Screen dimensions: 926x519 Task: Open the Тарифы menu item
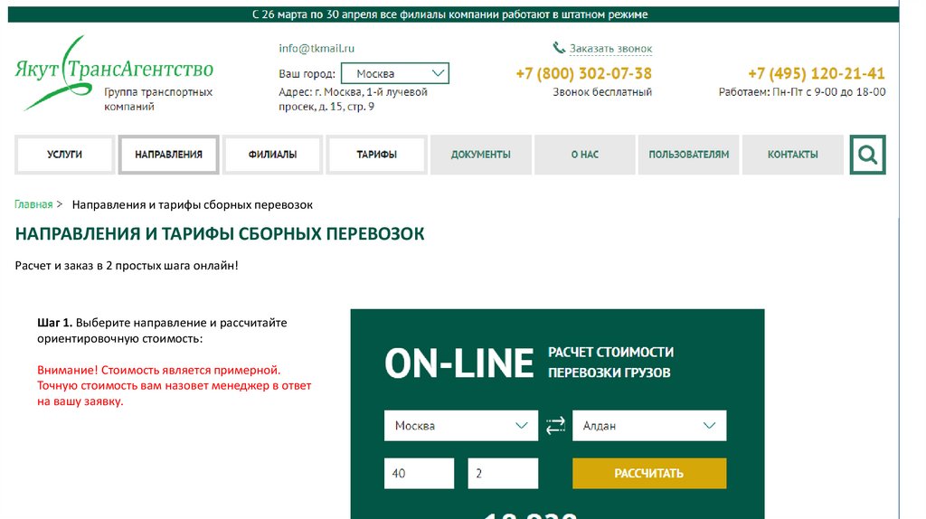[376, 155]
